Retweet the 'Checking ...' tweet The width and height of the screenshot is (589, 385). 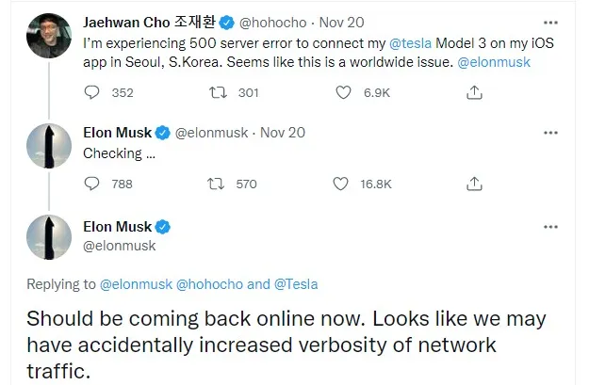point(216,184)
